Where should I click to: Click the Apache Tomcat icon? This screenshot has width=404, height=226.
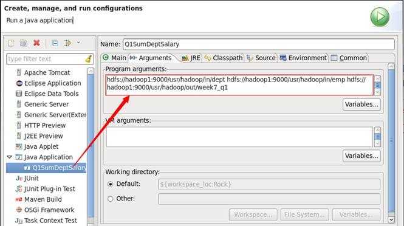coord(19,73)
